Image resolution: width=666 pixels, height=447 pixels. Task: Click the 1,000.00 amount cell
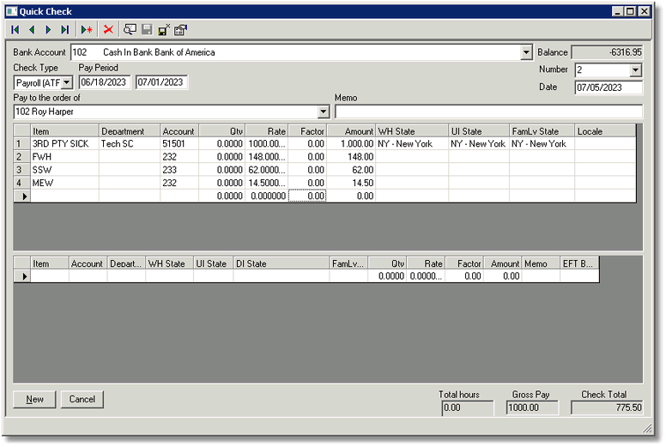(351, 144)
